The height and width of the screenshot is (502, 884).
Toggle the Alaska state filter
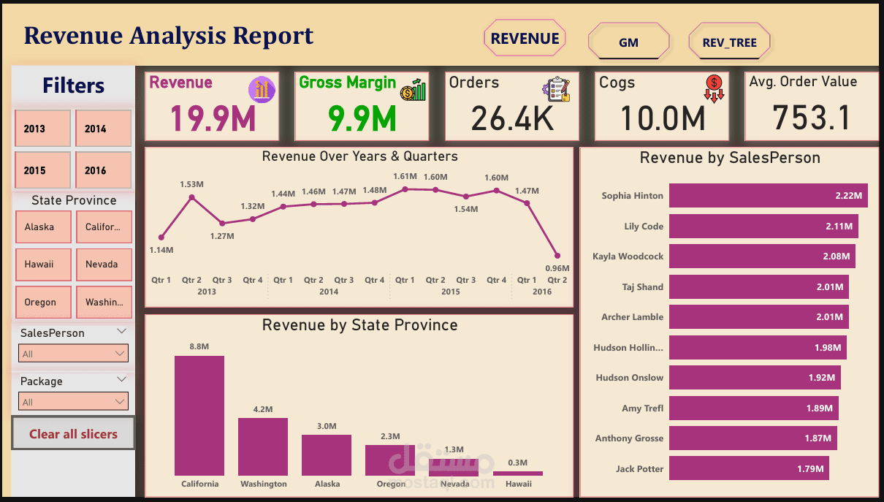click(x=43, y=227)
